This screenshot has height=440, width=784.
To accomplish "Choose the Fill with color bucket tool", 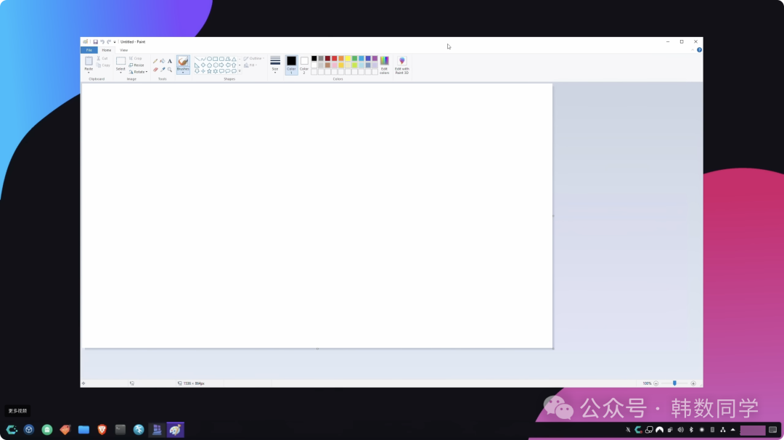I will click(x=162, y=60).
